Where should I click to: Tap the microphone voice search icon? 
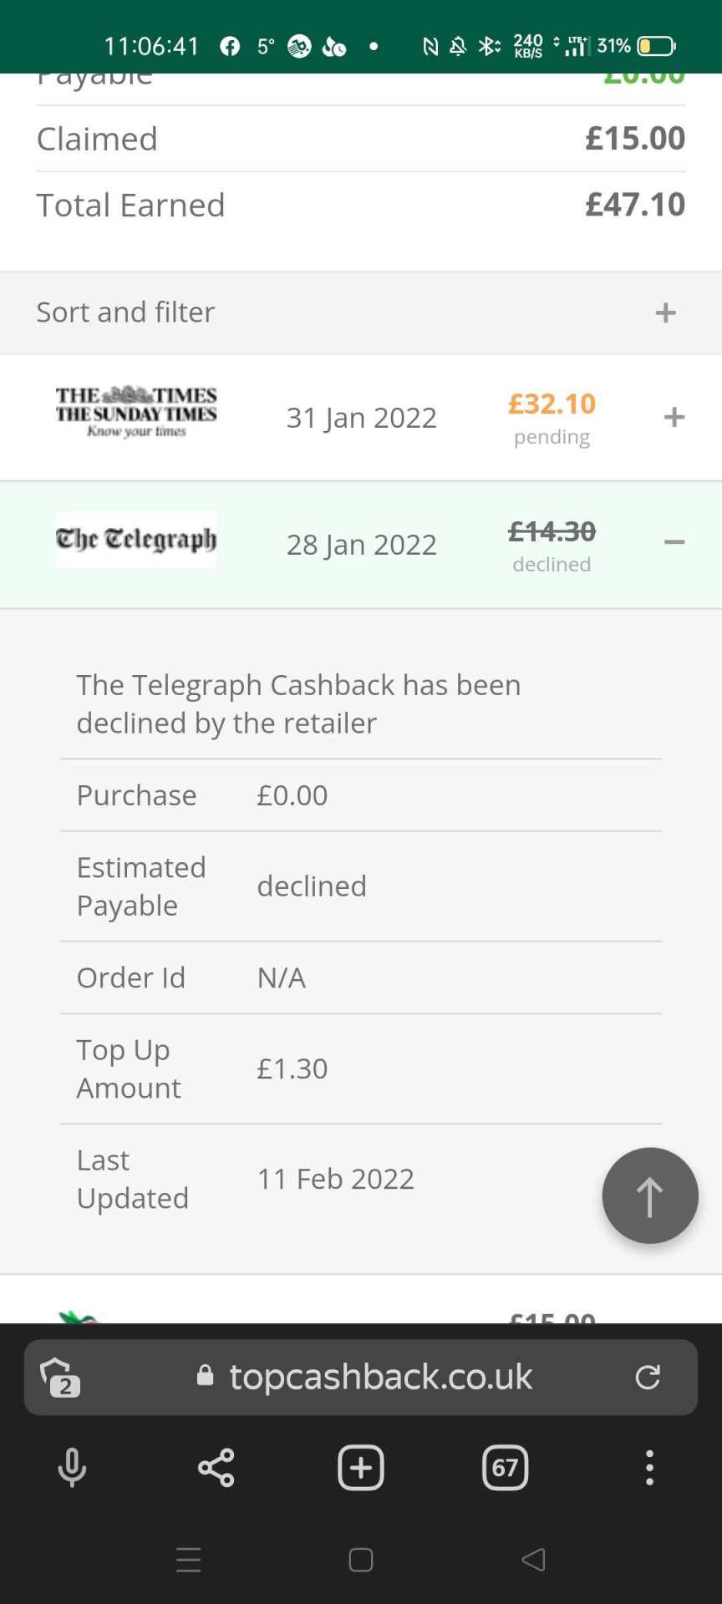click(x=72, y=1468)
